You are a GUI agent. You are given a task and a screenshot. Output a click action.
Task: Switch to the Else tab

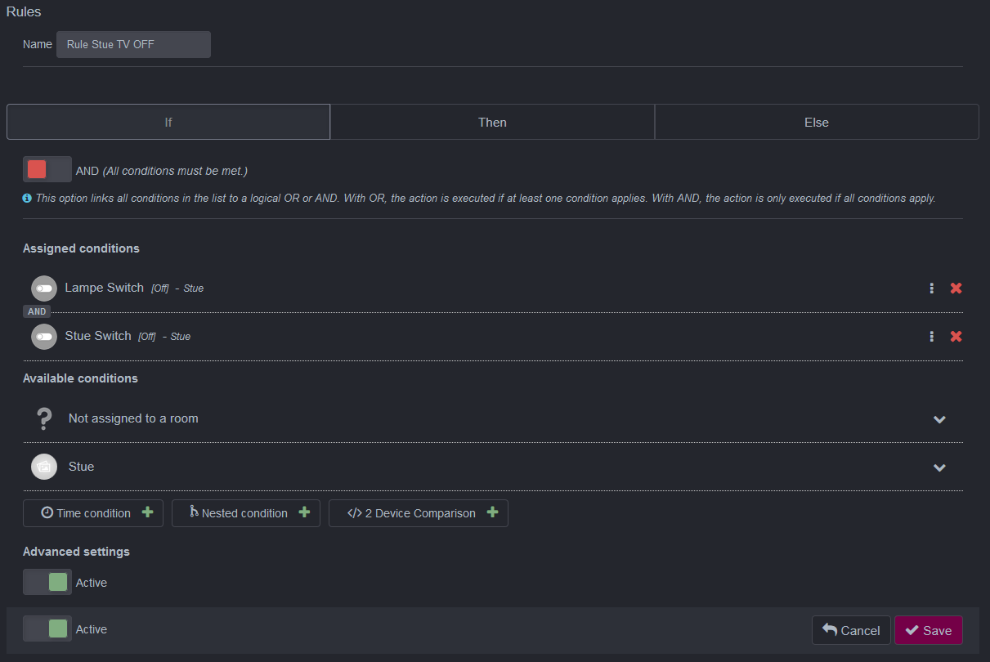[x=816, y=123]
